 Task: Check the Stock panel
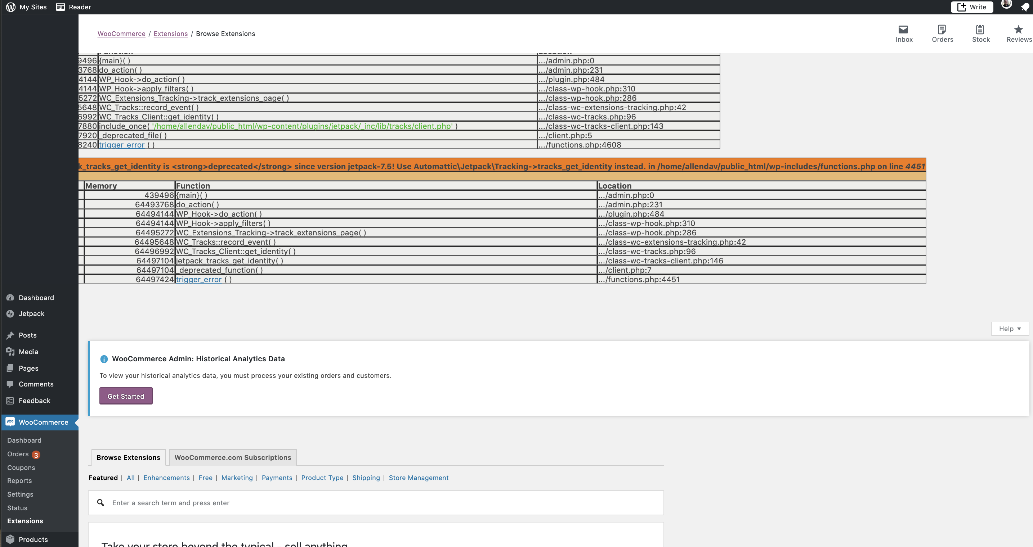point(980,34)
